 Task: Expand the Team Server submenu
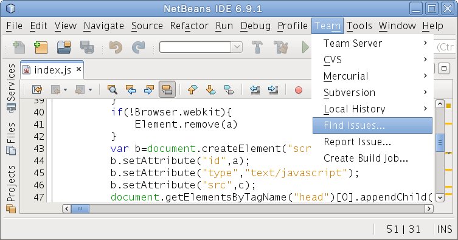coord(372,43)
